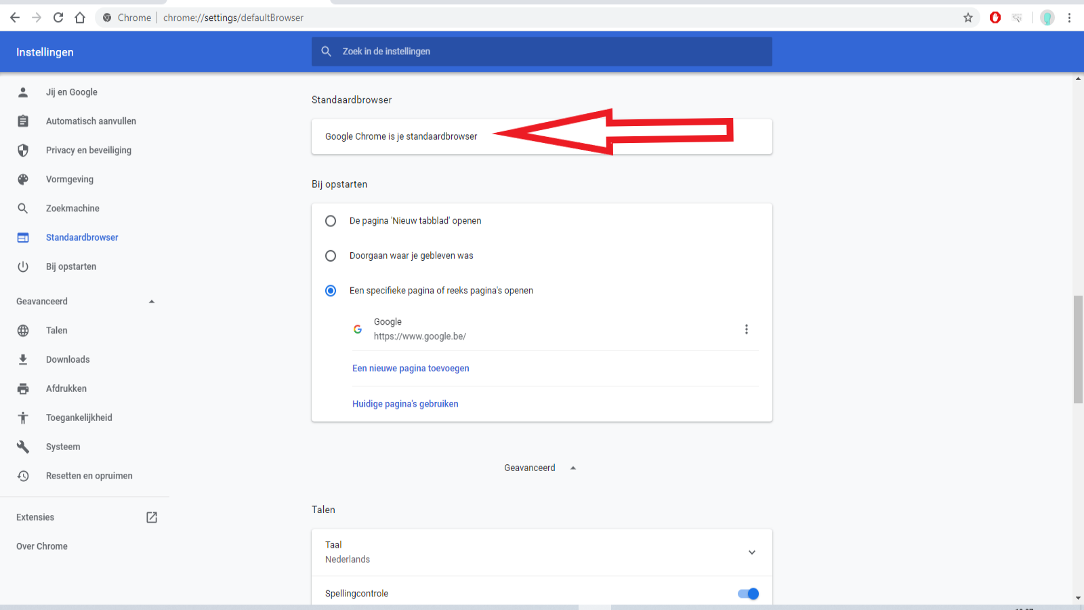This screenshot has width=1084, height=610.
Task: Navigate to Vormgeving settings
Action: tap(70, 180)
